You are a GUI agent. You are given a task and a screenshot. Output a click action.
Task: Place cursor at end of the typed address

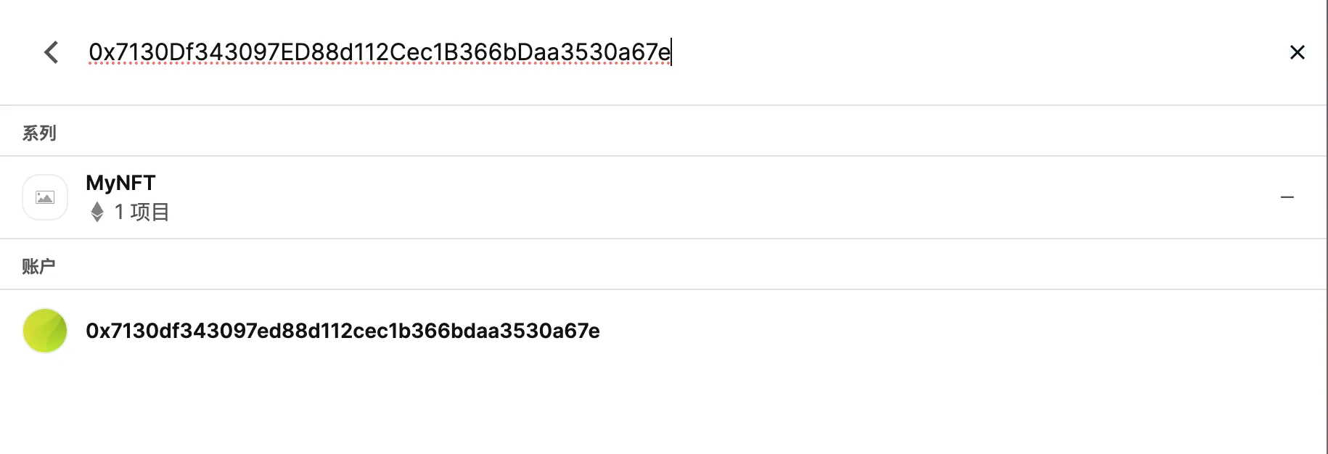[671, 52]
